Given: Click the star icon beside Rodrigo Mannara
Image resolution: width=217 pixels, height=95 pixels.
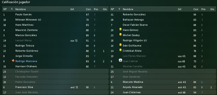Looking at the screenshot, I should coord(13,61).
